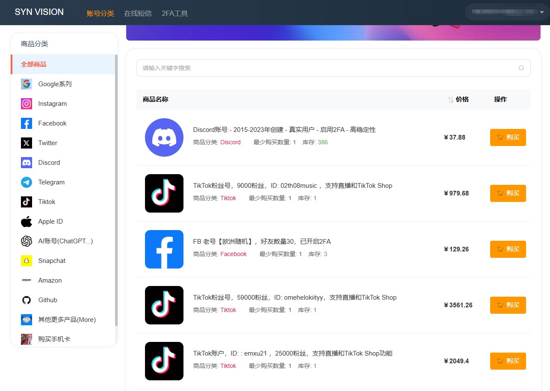Click the Google系列 category icon

pyautogui.click(x=27, y=84)
